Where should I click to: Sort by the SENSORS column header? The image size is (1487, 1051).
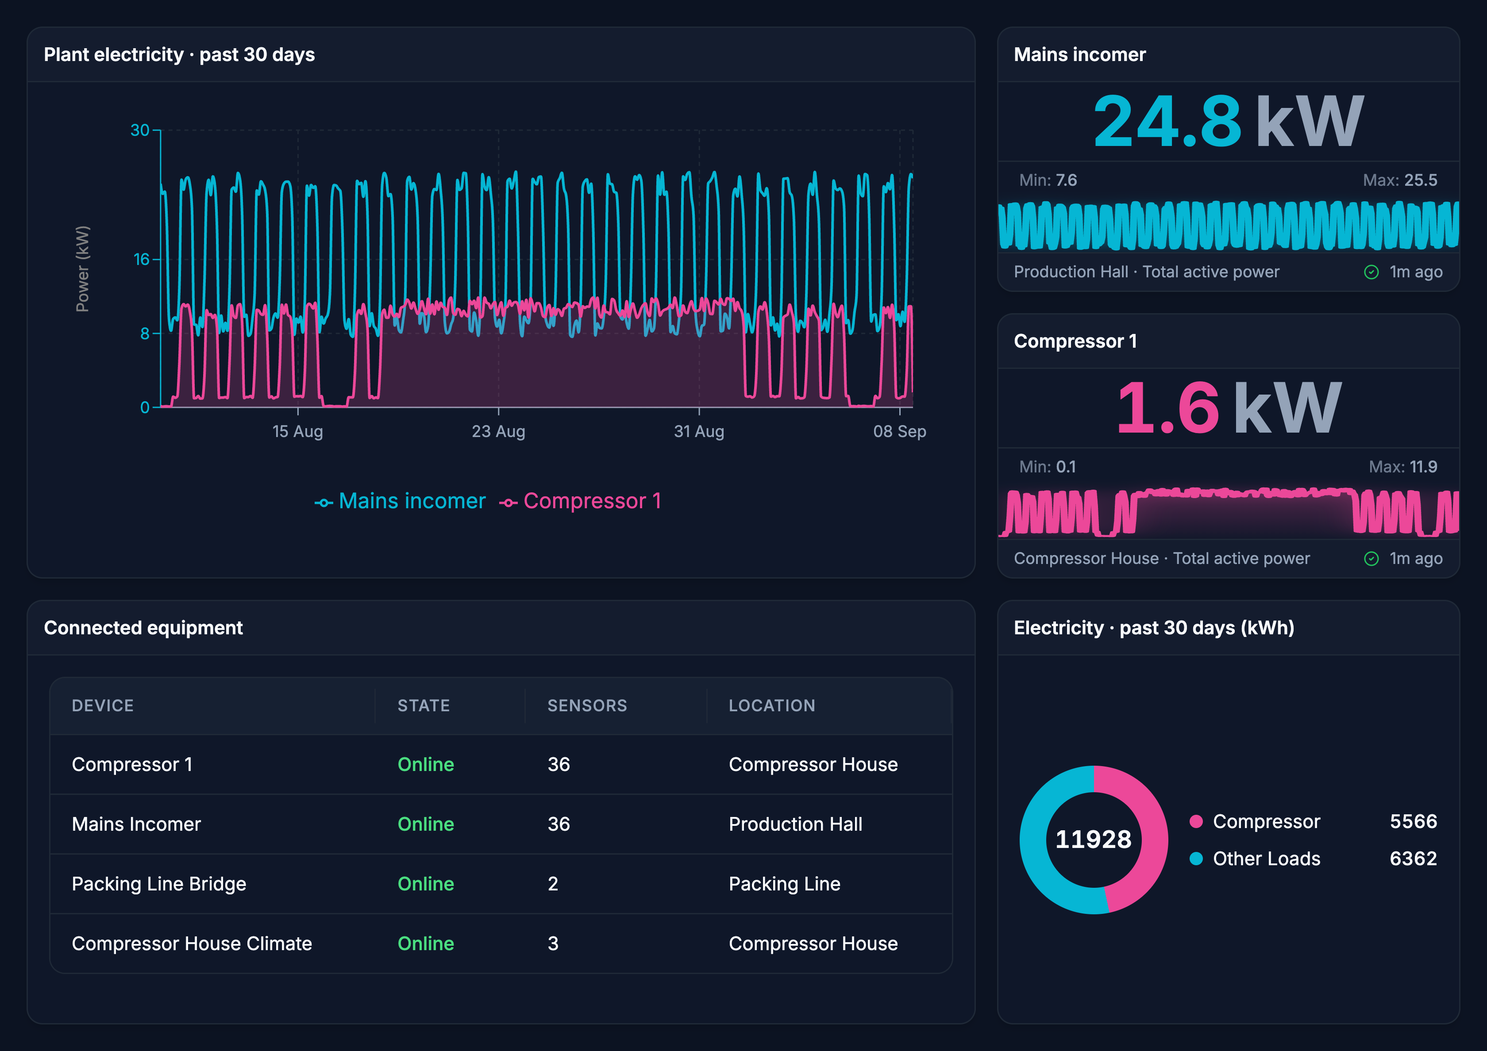[x=587, y=706]
